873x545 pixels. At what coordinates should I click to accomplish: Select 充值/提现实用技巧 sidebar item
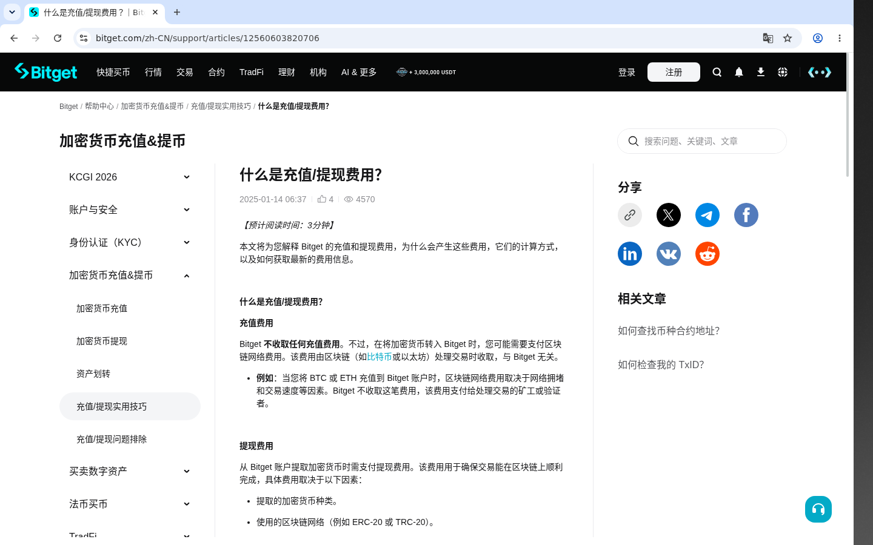click(x=130, y=406)
